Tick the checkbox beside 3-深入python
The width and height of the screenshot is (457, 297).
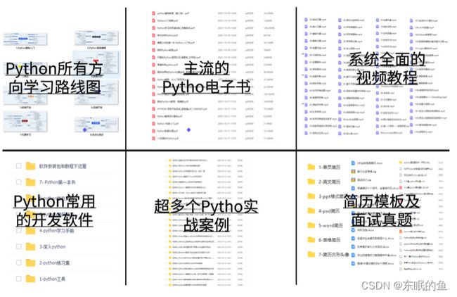coord(19,246)
